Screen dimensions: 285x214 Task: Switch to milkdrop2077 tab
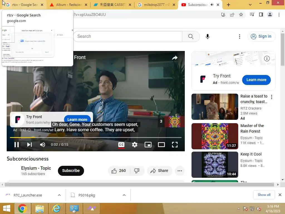point(157,5)
